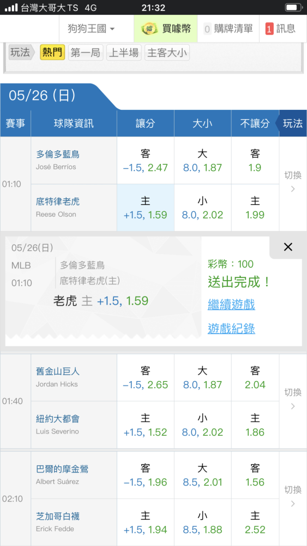Pick 大 8.5, 2.01 for Orioles game
Screen dimensions: 307x546
click(203, 475)
